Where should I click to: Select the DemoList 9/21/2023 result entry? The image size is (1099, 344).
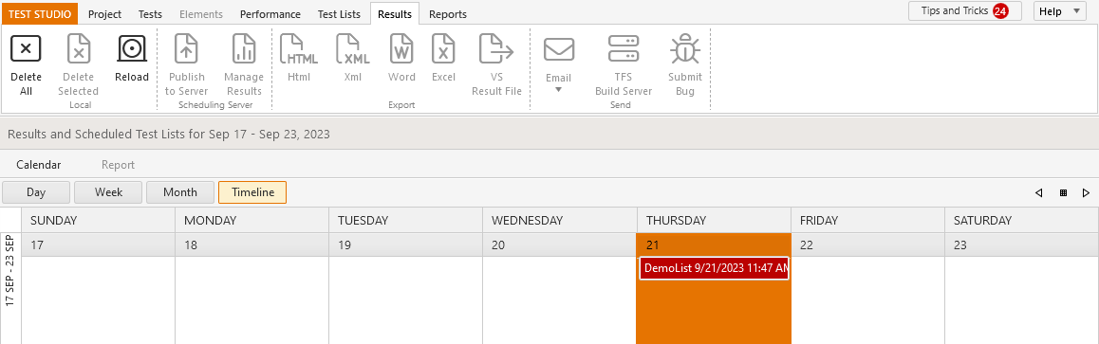(715, 268)
